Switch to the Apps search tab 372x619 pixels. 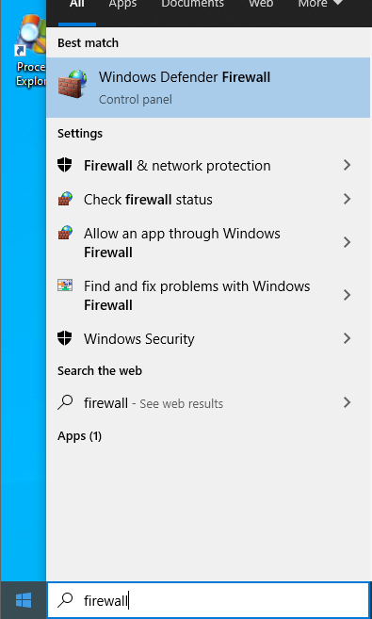(122, 4)
